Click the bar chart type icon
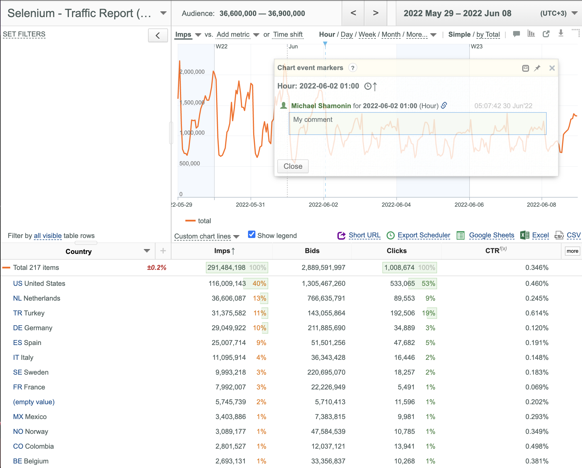Screen dimensions: 582x468 pyautogui.click(x=531, y=34)
